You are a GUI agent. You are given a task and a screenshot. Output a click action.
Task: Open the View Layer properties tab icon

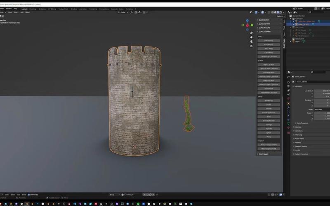click(288, 90)
